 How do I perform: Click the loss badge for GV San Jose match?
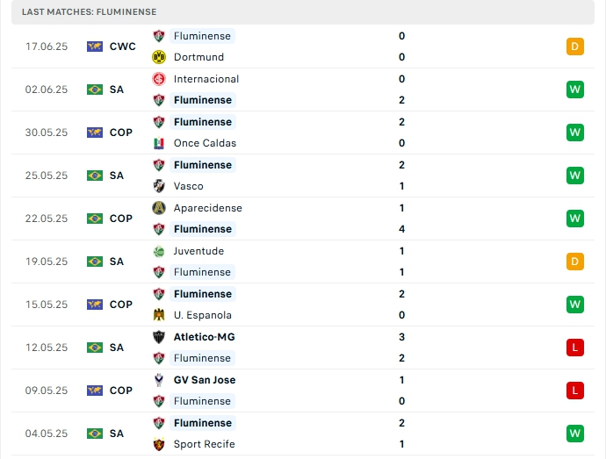(x=575, y=391)
